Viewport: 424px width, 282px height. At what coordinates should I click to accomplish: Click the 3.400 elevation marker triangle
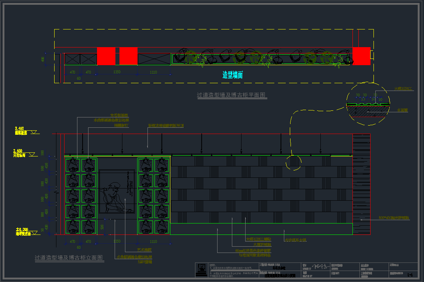[x=34, y=133]
